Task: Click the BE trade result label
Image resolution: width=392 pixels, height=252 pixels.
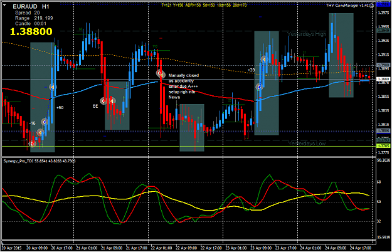Action: [95, 106]
